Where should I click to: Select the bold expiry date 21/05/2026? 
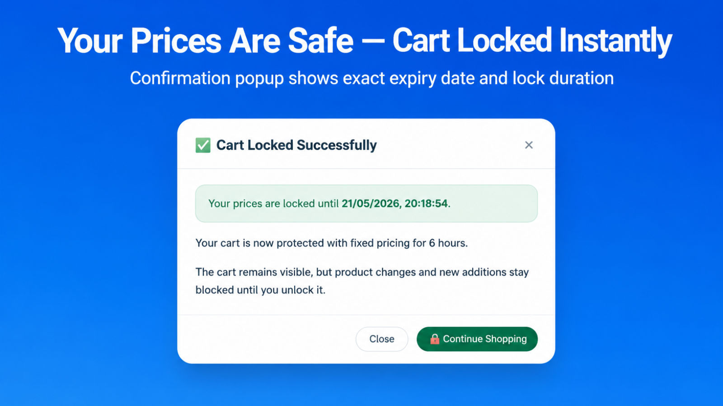pyautogui.click(x=371, y=203)
